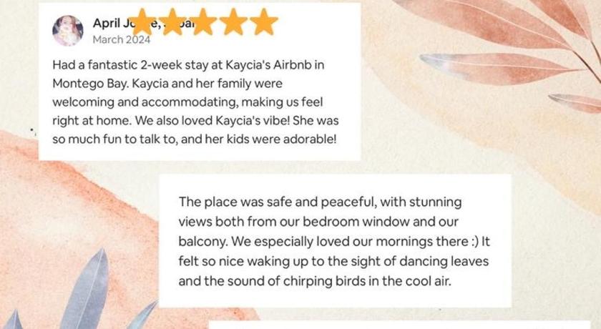
Task: Click the March 2024 review date
Action: [x=121, y=39]
